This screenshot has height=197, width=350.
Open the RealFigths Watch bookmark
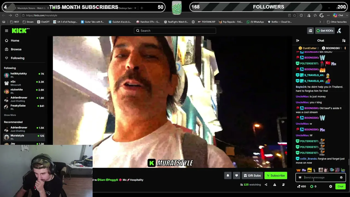pyautogui.click(x=176, y=22)
